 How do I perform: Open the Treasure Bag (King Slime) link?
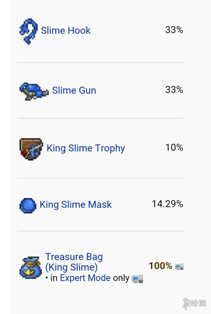tap(74, 262)
